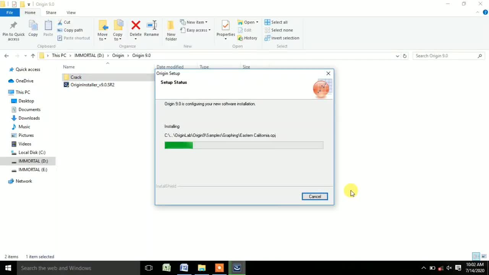Refresh the current folder view
The image size is (489, 275).
pyautogui.click(x=405, y=56)
